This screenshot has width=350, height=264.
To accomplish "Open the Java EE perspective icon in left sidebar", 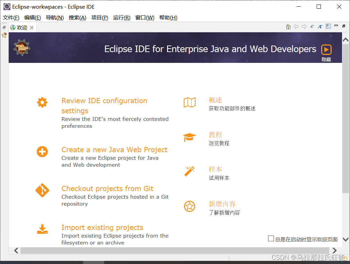I will pos(5,35).
